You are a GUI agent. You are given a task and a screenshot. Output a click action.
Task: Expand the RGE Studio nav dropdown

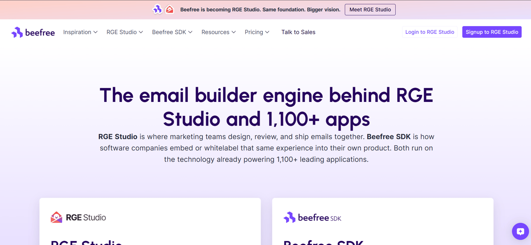[125, 32]
